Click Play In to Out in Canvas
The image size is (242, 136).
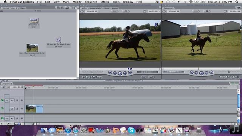click(196, 73)
